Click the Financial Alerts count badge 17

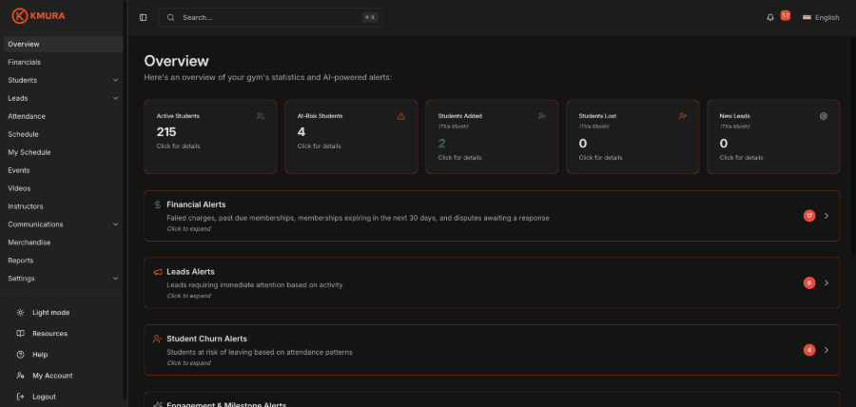809,216
